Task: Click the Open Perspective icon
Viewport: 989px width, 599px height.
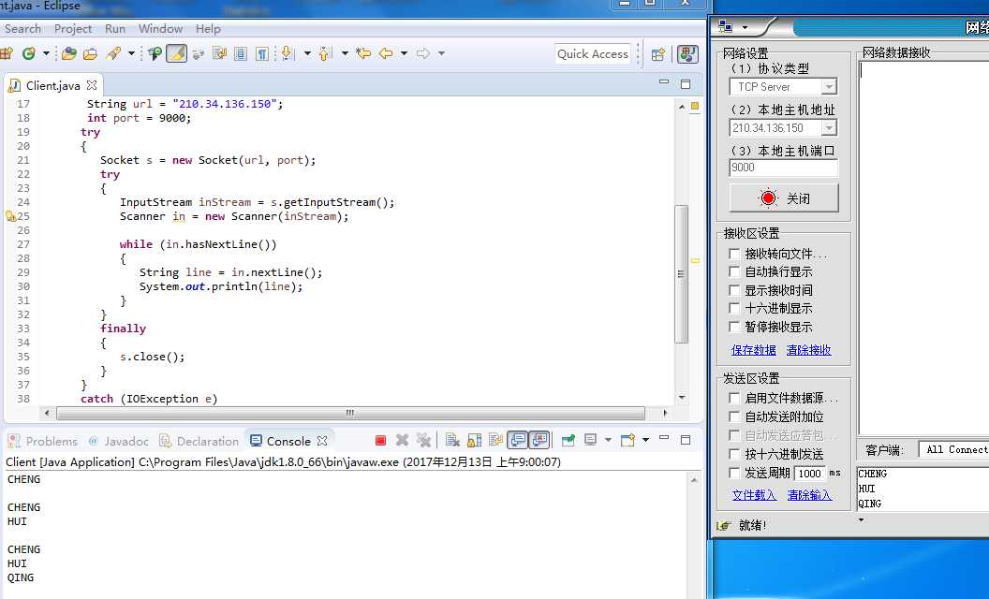Action: click(657, 54)
